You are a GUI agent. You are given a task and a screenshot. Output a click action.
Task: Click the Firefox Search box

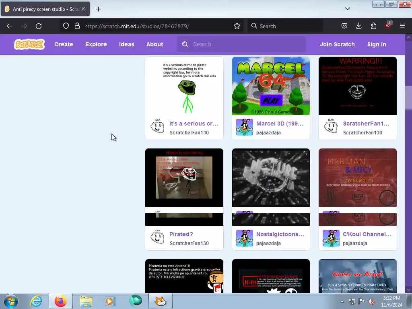285,26
